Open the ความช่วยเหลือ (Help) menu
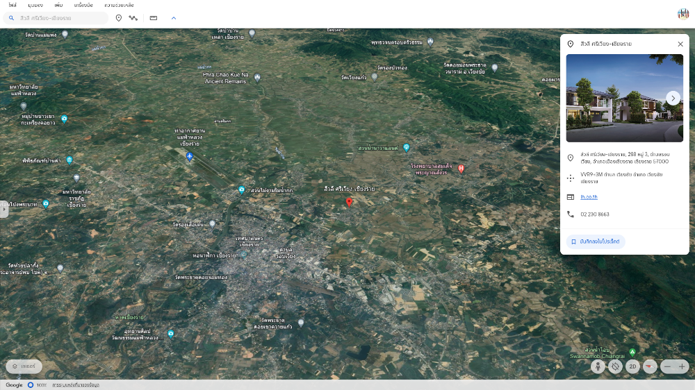 tap(119, 6)
